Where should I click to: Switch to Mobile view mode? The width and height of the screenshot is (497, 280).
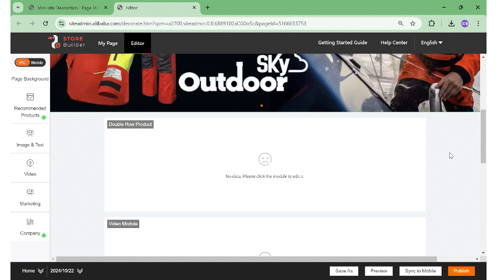37,62
